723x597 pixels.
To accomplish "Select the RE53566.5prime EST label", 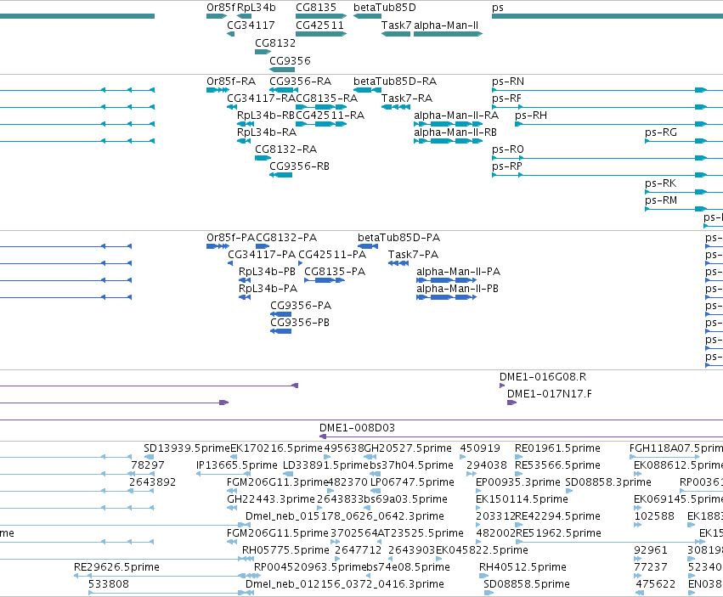I will pos(557,465).
